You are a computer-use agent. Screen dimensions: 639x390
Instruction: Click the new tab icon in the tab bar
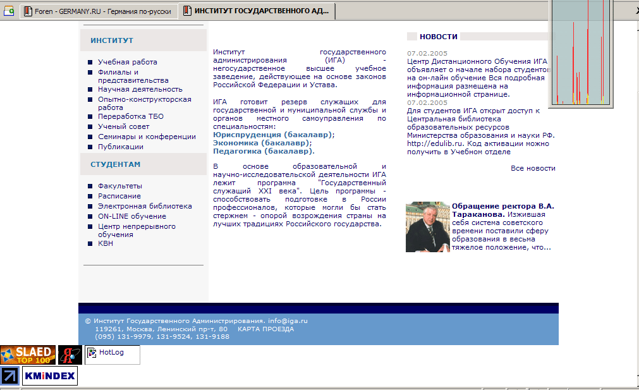tap(9, 11)
